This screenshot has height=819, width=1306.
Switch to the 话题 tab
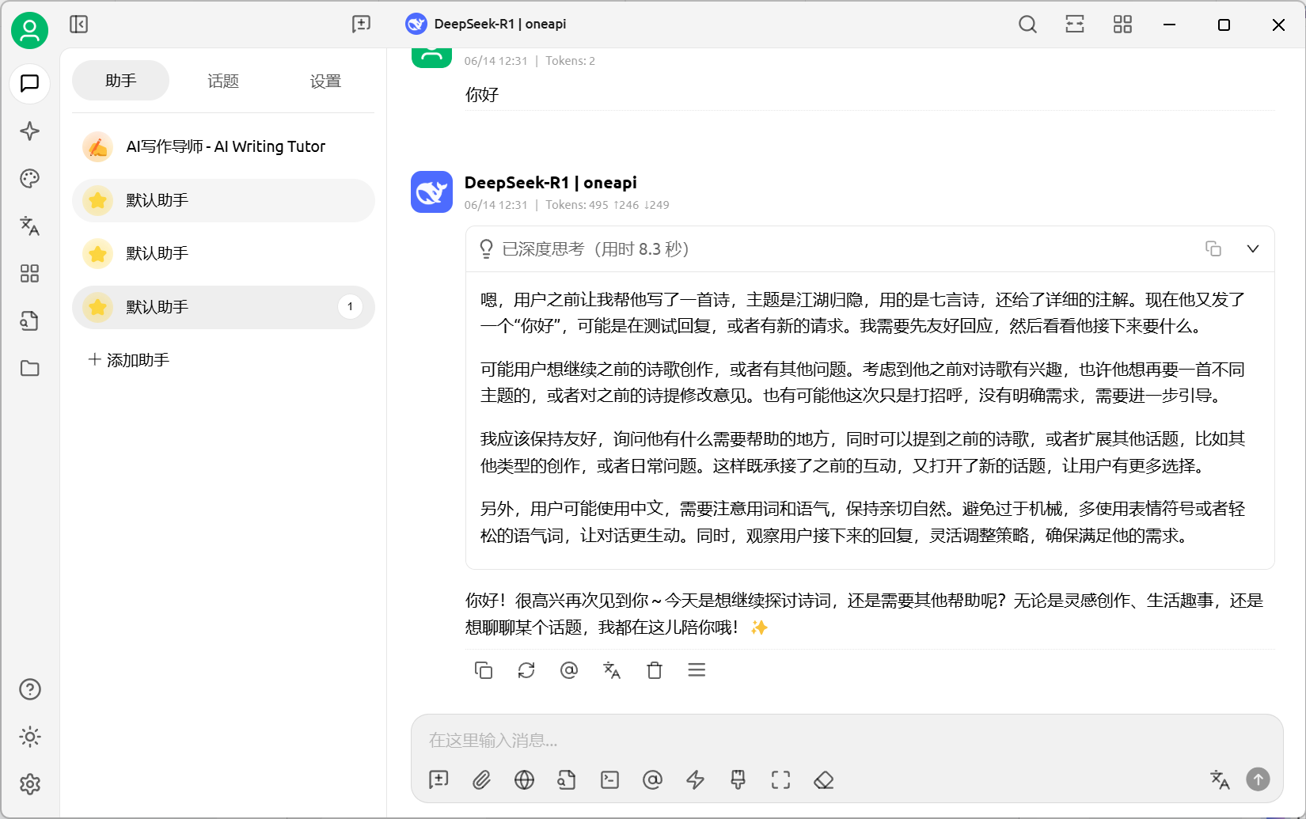222,80
